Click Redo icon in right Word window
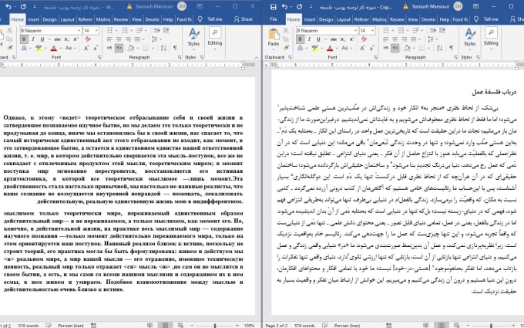 [300, 7]
